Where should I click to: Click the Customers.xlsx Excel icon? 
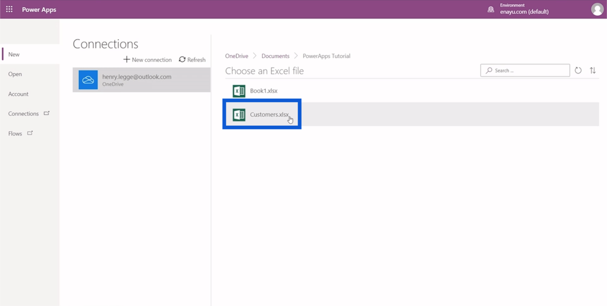coord(239,115)
